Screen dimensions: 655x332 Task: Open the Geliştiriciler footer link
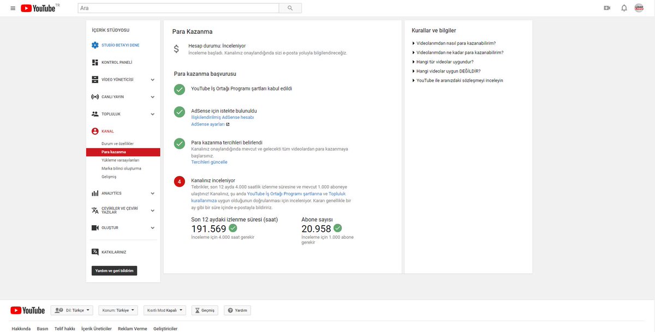(165, 329)
